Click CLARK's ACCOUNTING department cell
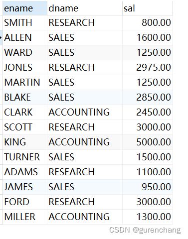 [x=85, y=113]
